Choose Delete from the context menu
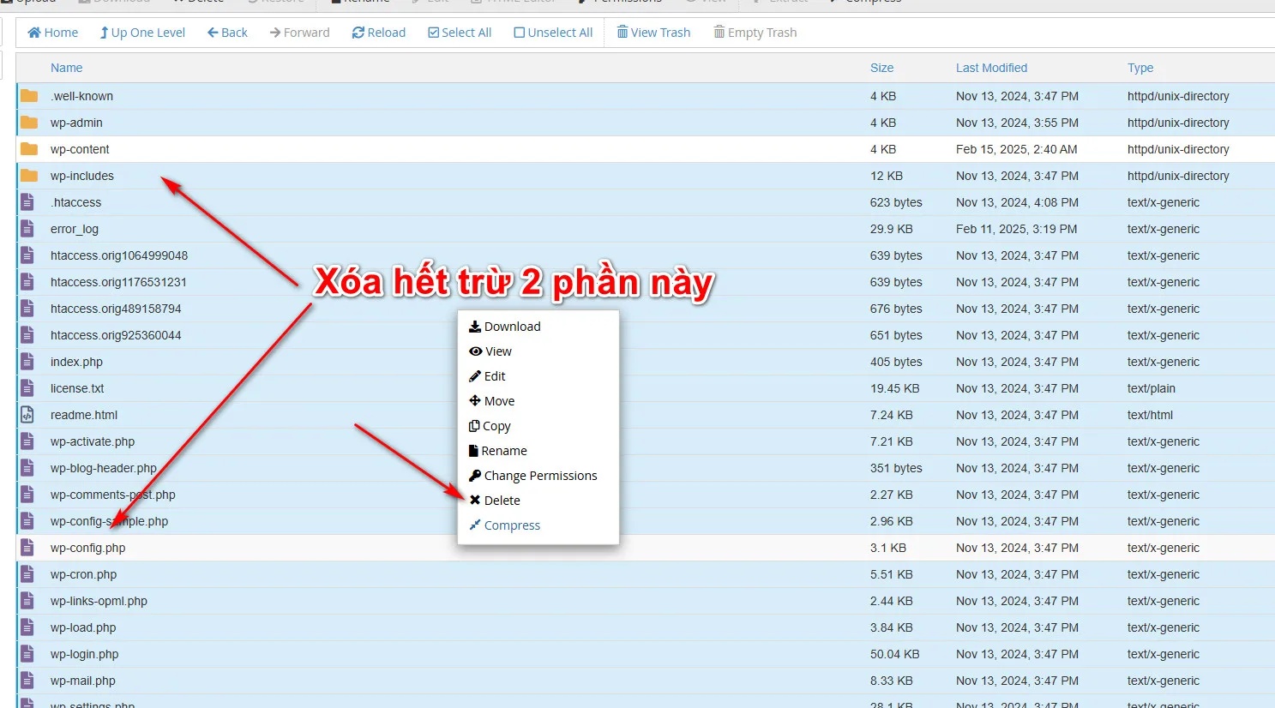 (x=502, y=501)
